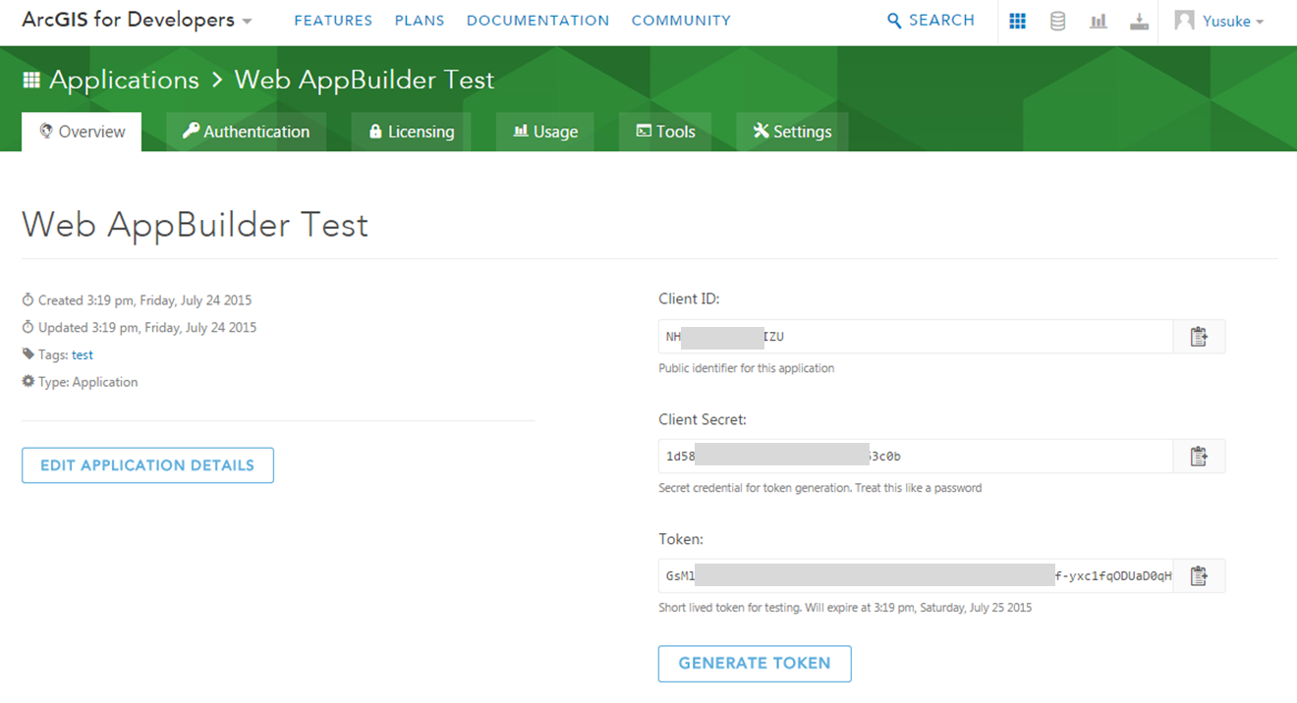
Task: Click the terminal icon on Tools tab
Action: pyautogui.click(x=644, y=132)
